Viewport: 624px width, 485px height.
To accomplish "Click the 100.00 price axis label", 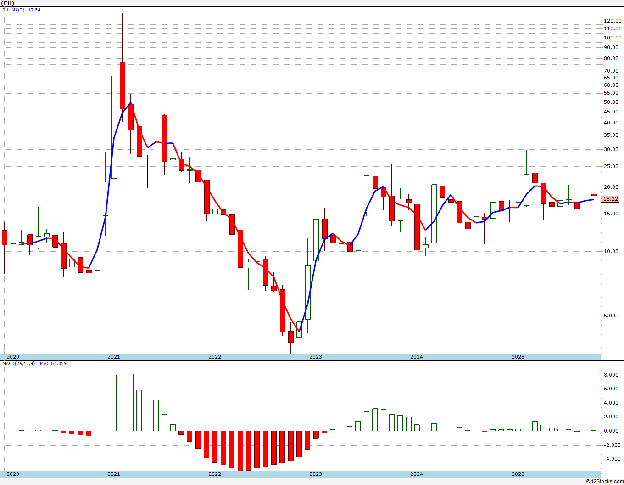I will pyautogui.click(x=613, y=37).
